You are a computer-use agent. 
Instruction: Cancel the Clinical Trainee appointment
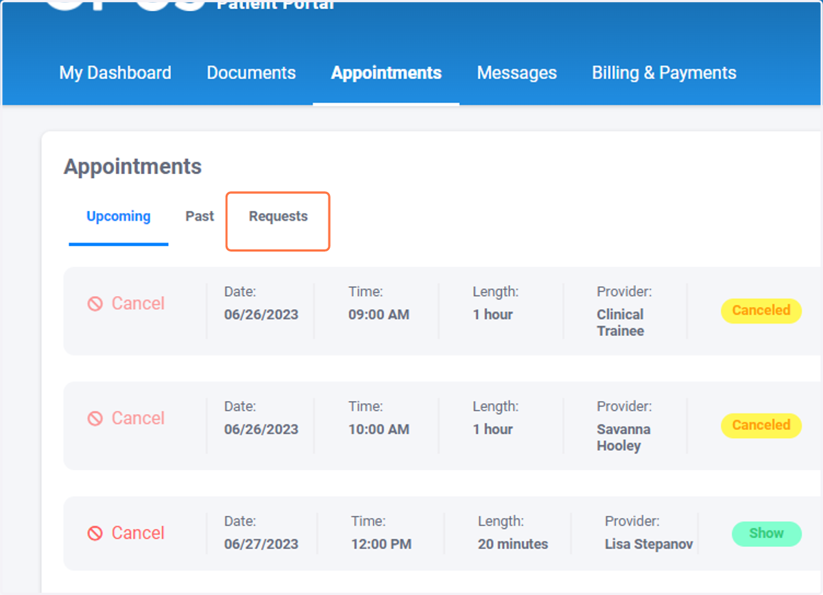[x=126, y=304]
